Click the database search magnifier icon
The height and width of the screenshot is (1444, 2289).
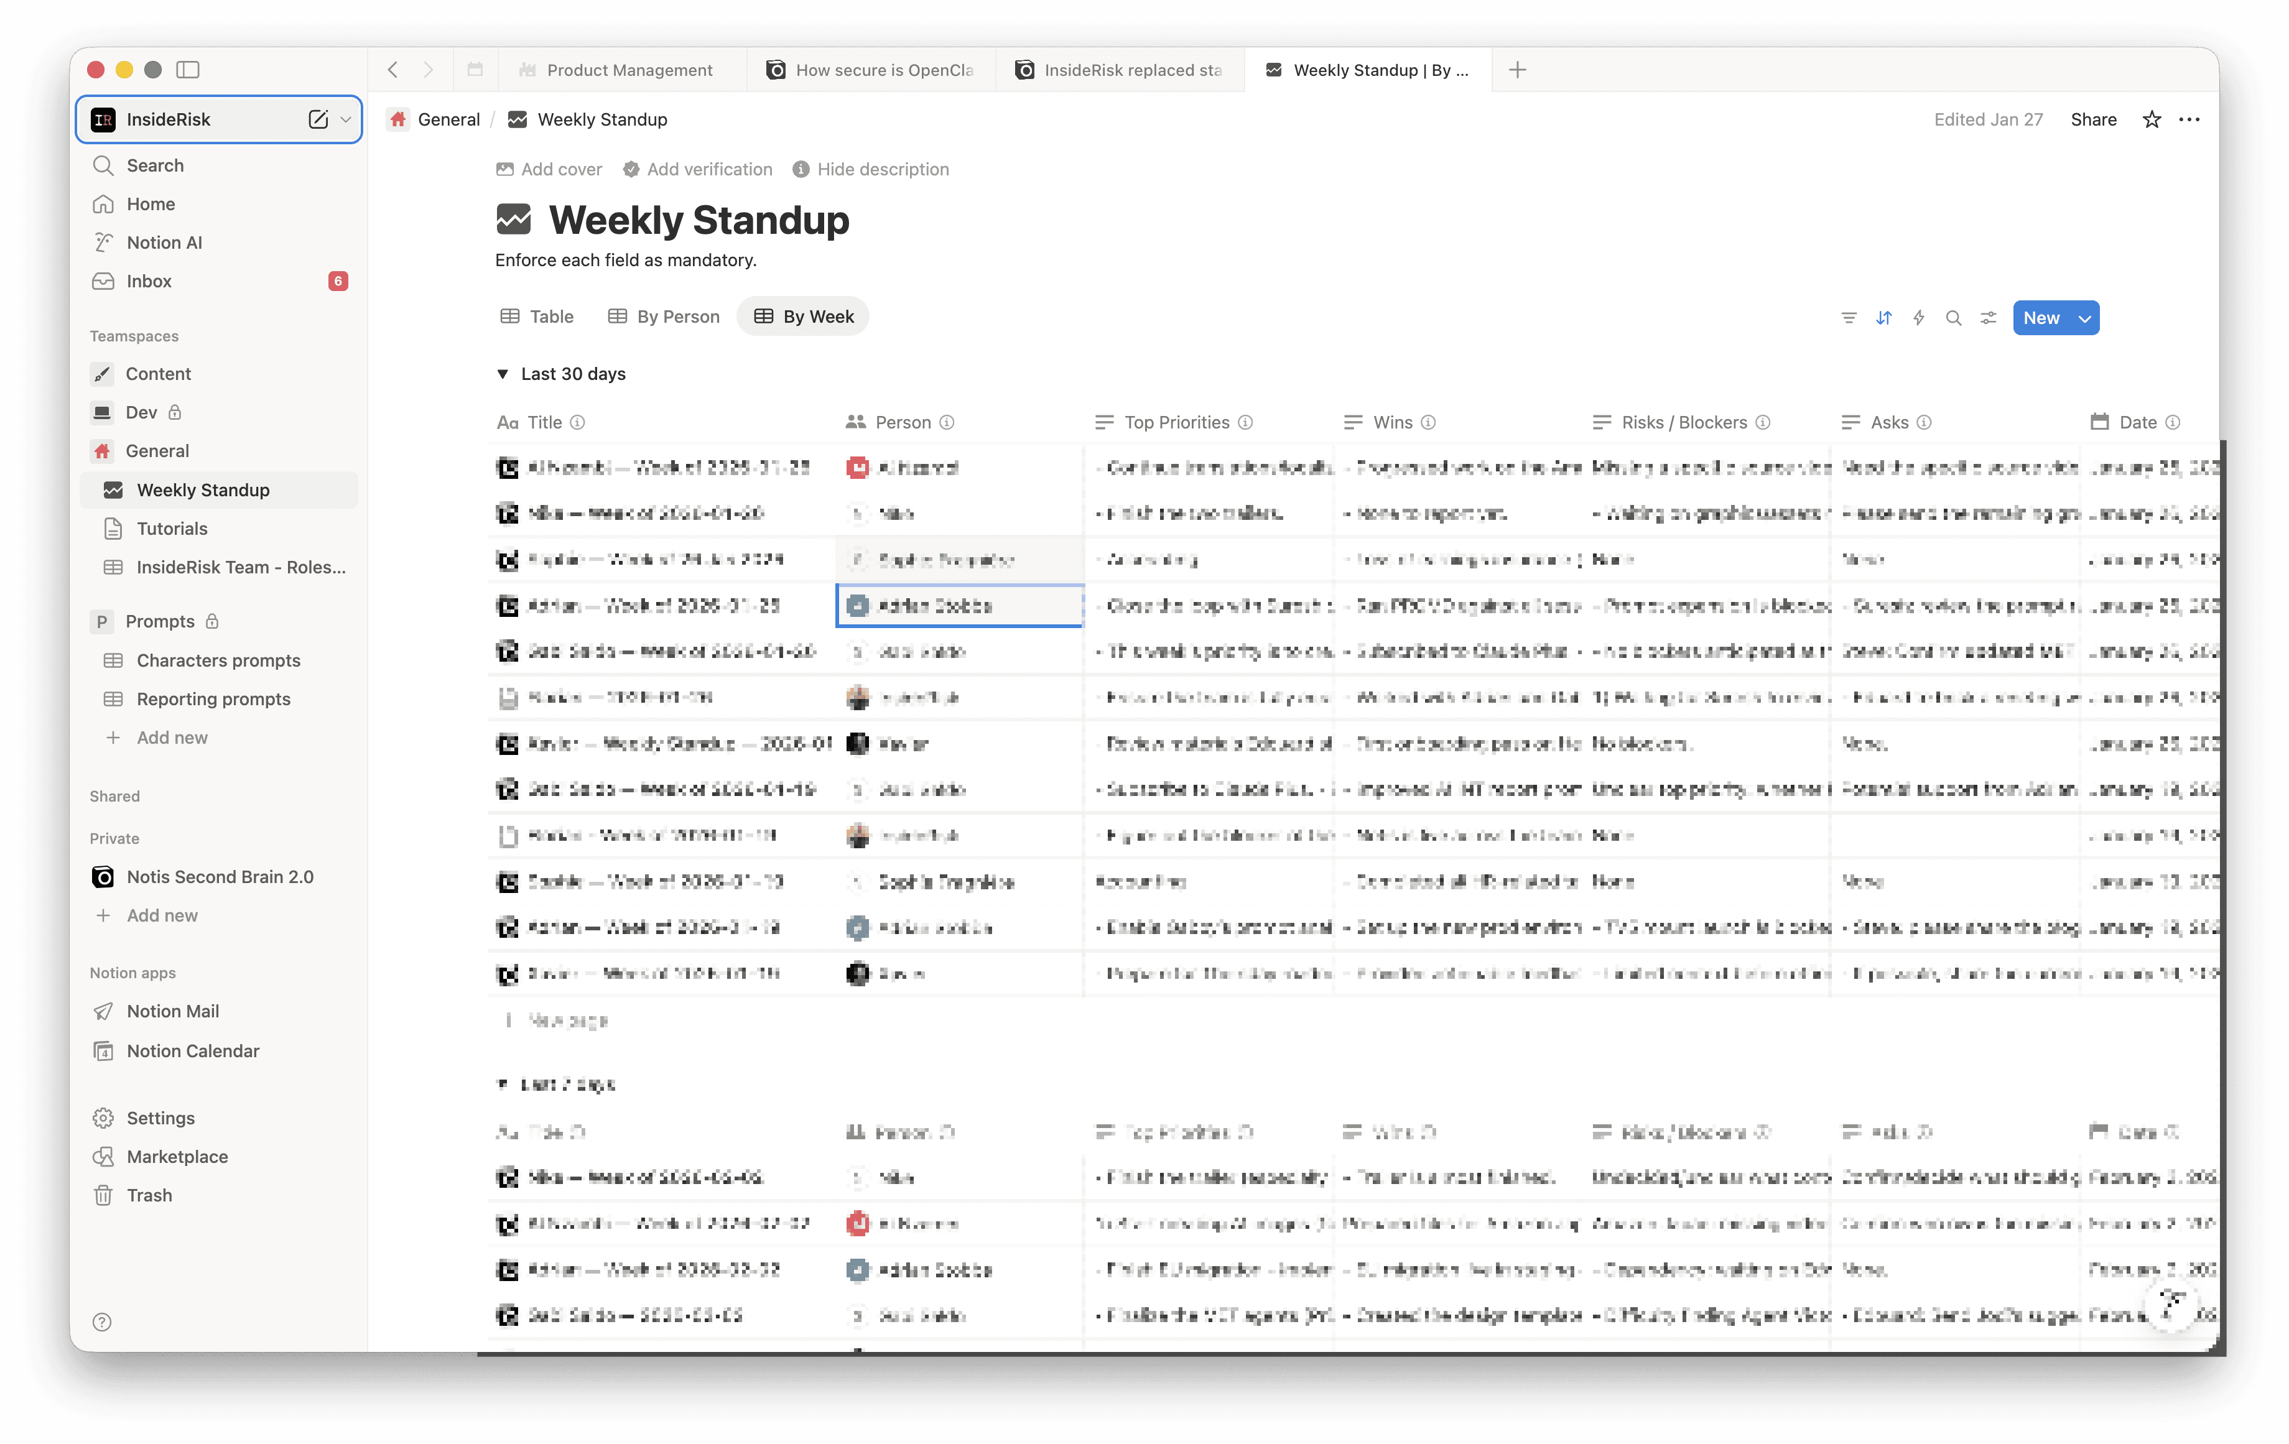click(1954, 318)
